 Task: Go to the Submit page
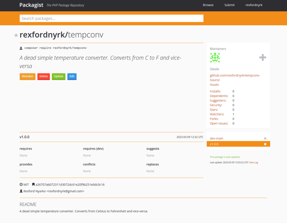coord(229,5)
